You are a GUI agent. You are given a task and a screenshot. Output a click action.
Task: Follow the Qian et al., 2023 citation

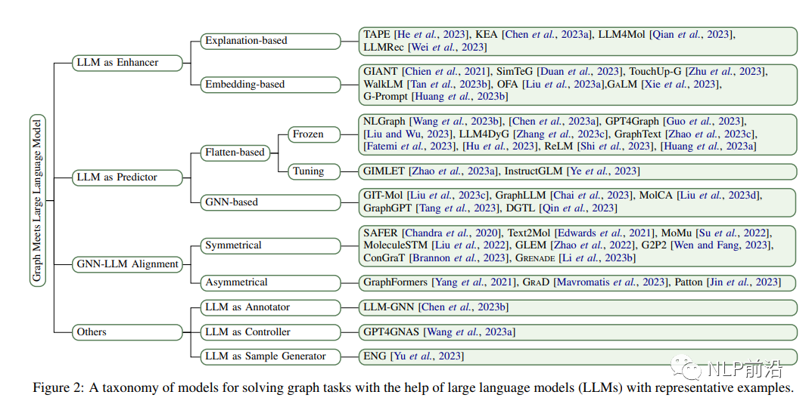(x=692, y=35)
